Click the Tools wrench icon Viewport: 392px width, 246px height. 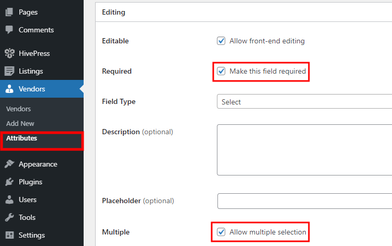pos(9,217)
